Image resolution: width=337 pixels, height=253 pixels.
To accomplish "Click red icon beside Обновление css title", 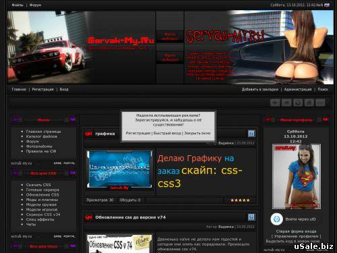I will (88, 217).
